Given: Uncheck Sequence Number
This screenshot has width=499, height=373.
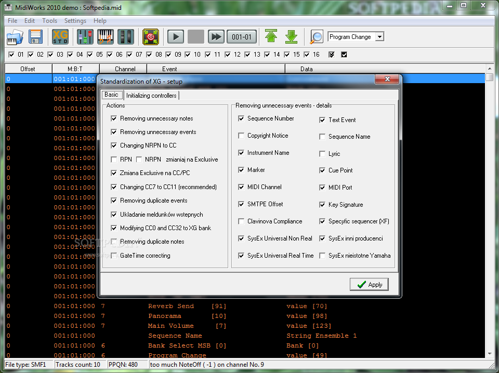Looking at the screenshot, I should pos(241,118).
